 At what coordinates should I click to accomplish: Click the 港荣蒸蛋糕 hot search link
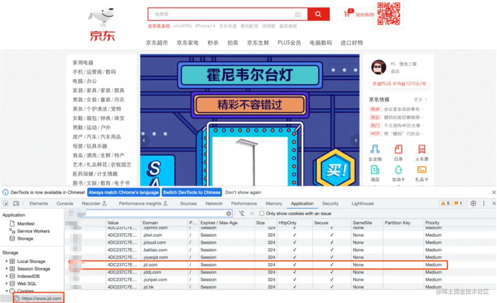[159, 26]
